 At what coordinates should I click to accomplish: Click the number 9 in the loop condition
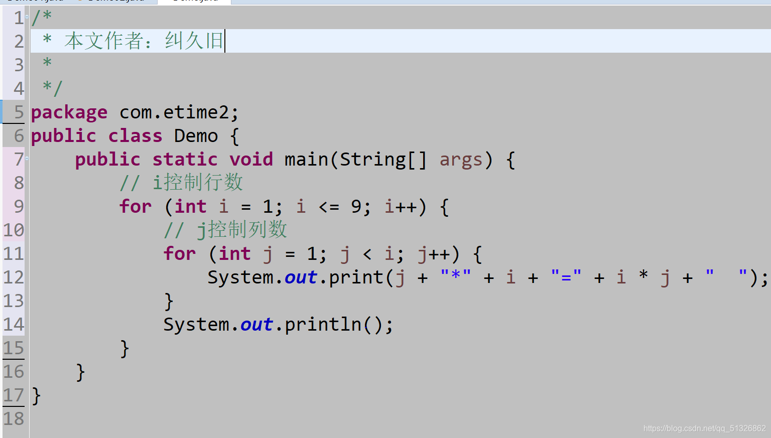tap(356, 206)
